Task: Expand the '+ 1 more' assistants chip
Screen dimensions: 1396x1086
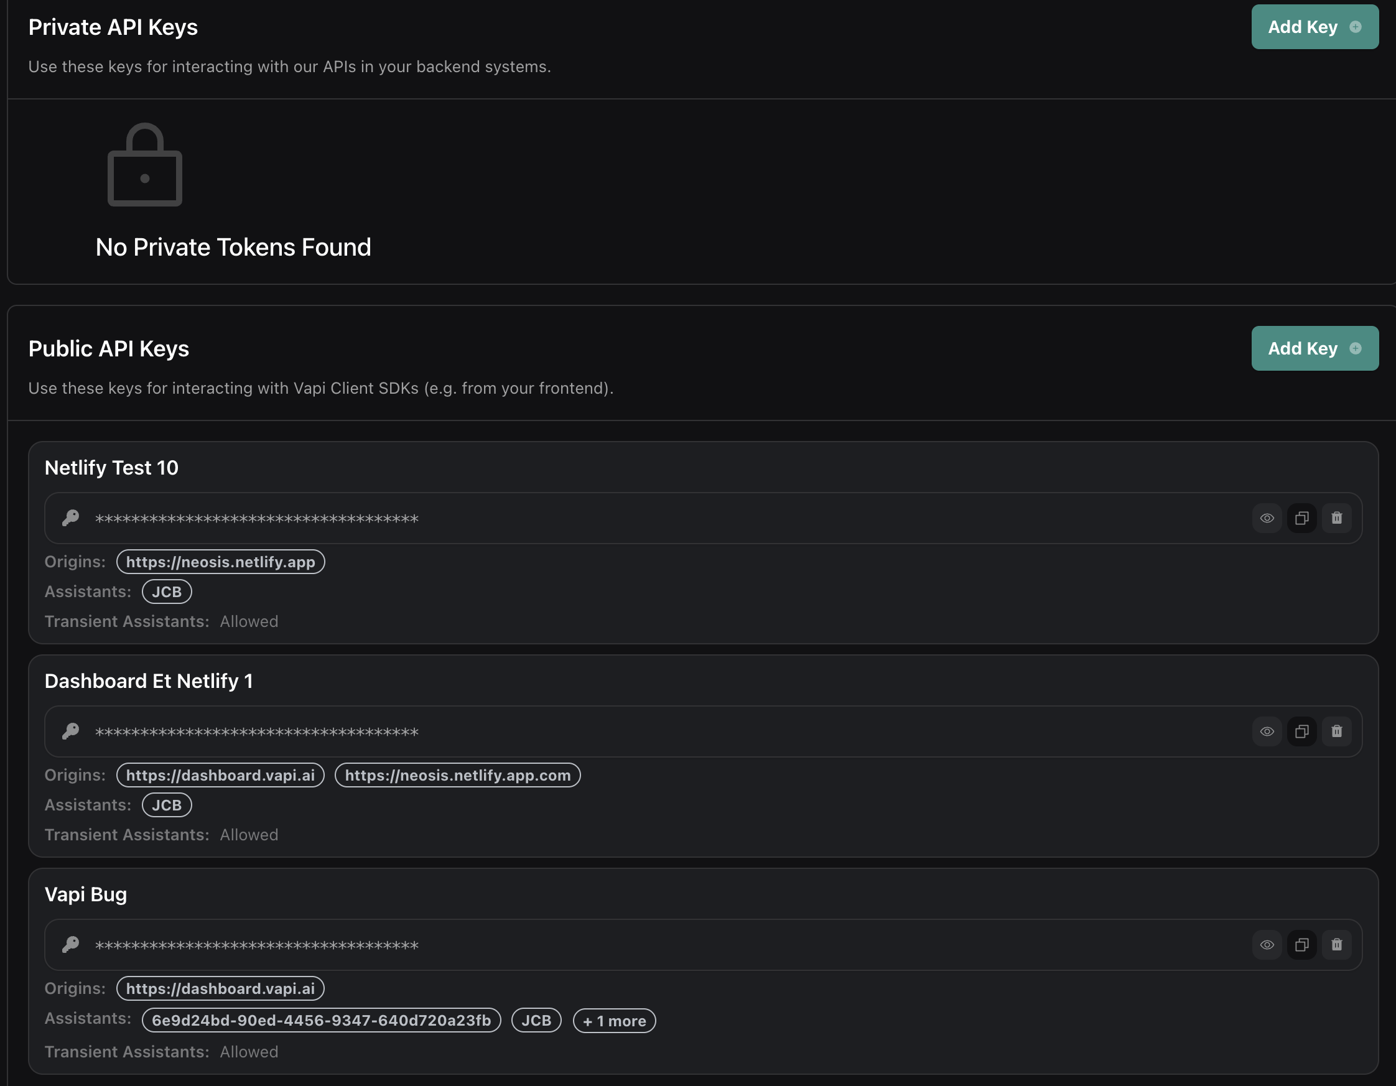Action: click(x=613, y=1021)
